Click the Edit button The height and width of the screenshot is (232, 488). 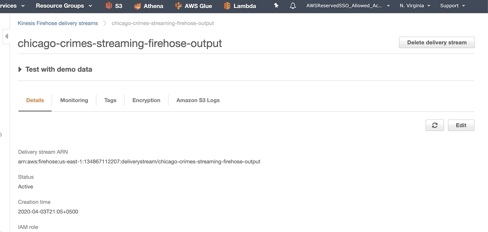tap(461, 125)
